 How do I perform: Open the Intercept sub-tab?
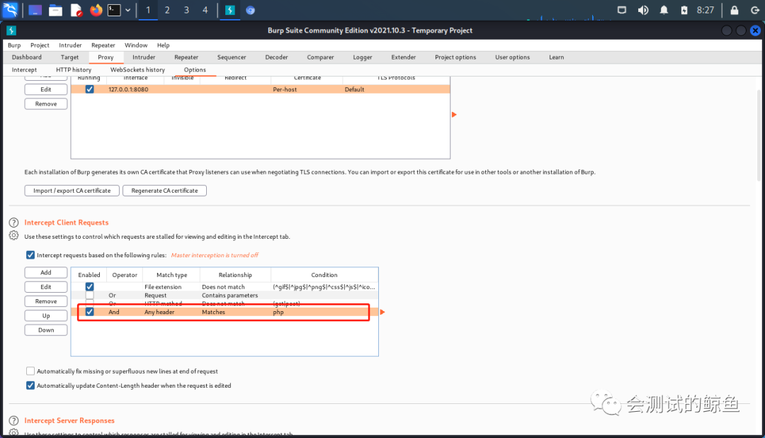pyautogui.click(x=24, y=70)
